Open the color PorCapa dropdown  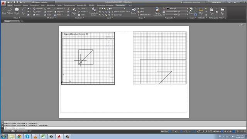pyautogui.click(x=177, y=8)
